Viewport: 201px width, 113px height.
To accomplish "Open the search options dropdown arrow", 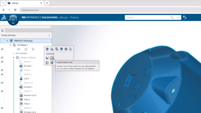I will [x=178, y=18].
